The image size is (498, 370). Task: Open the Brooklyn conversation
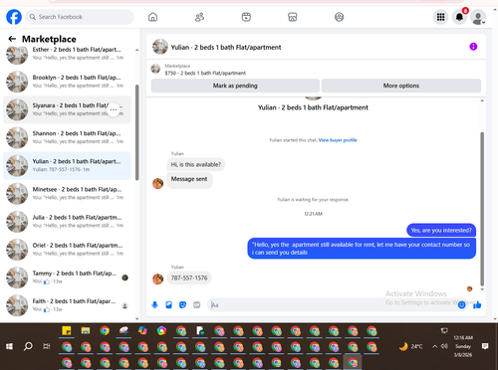(68, 82)
